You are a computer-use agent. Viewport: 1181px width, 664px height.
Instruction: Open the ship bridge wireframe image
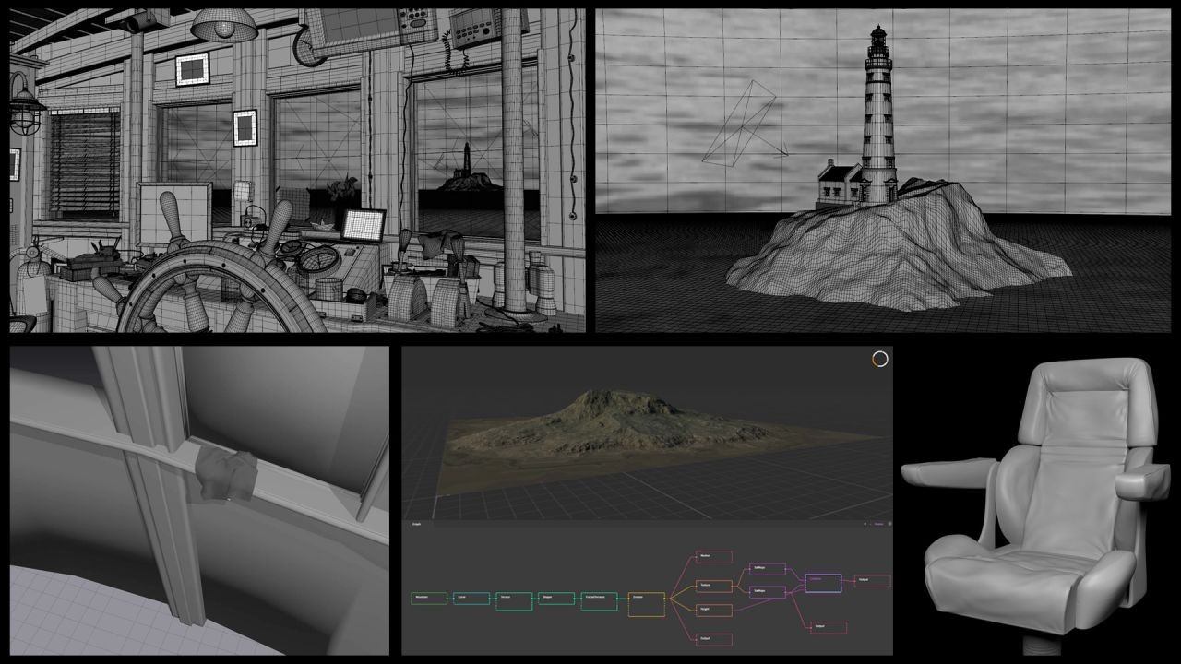click(297, 171)
